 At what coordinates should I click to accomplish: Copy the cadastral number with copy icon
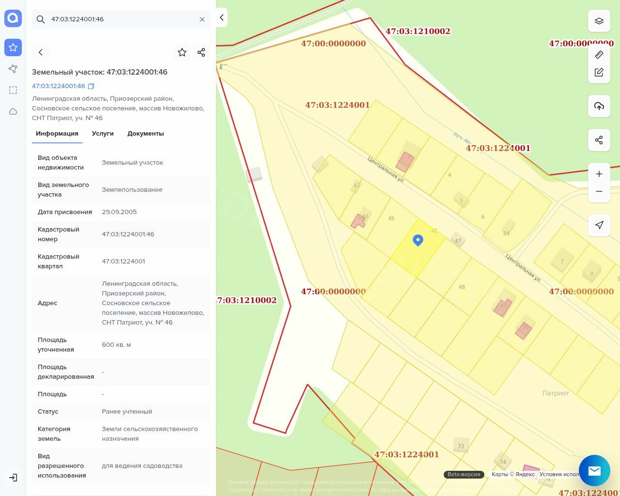point(91,86)
